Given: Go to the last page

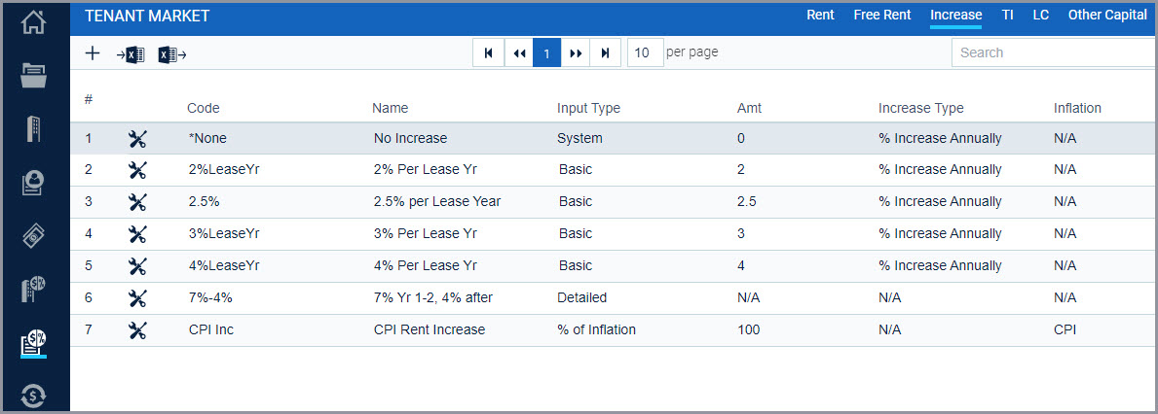Looking at the screenshot, I should point(605,53).
